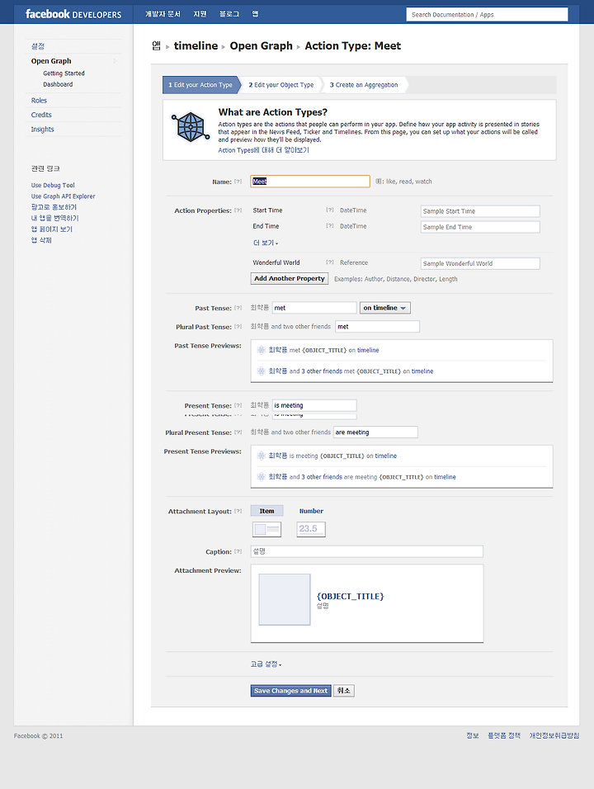Viewport: 594px width, 789px height.
Task: Open '지원' in top navigation
Action: [x=200, y=14]
